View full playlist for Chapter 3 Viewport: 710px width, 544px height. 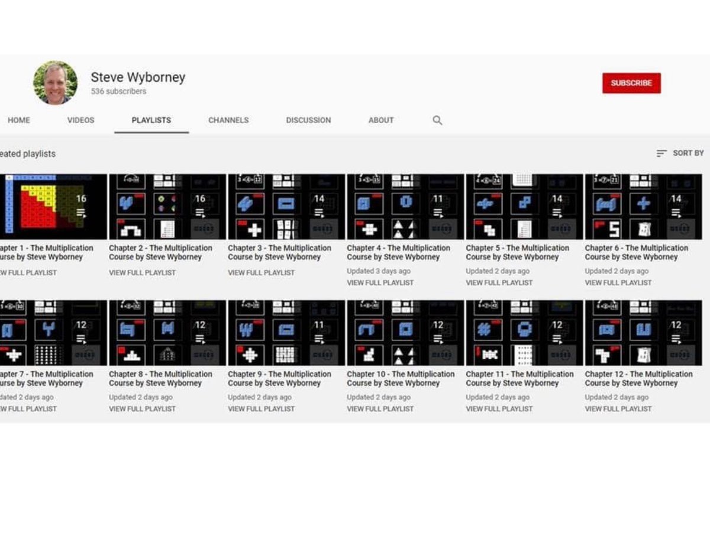(262, 273)
